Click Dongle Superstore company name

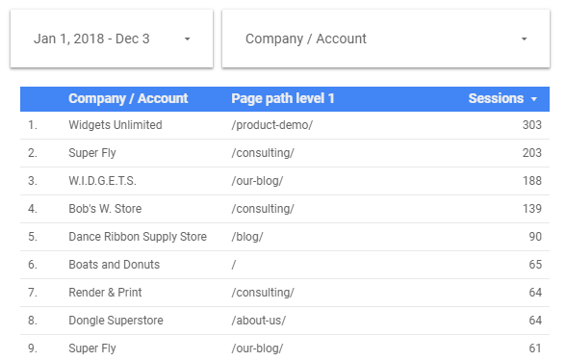point(116,321)
